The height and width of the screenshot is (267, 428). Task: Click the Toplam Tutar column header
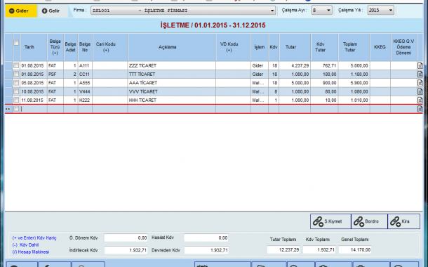point(354,47)
